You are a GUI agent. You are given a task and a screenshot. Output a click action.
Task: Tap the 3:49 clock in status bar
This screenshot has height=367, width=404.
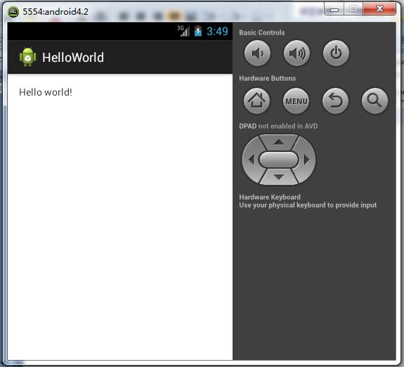217,31
